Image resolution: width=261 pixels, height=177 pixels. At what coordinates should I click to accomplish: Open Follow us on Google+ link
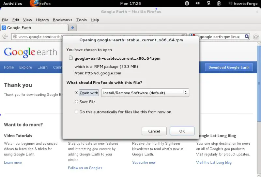(85, 168)
